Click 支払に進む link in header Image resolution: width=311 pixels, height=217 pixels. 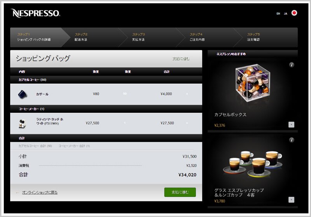tap(181, 59)
